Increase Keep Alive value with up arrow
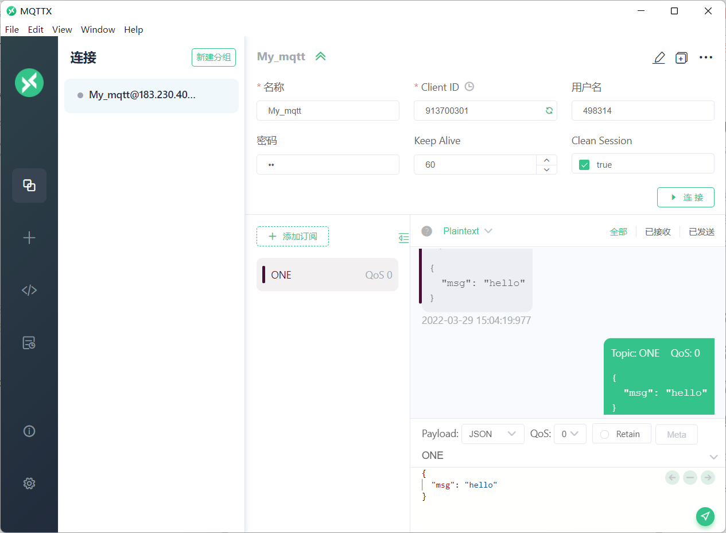The image size is (726, 533). pyautogui.click(x=546, y=160)
